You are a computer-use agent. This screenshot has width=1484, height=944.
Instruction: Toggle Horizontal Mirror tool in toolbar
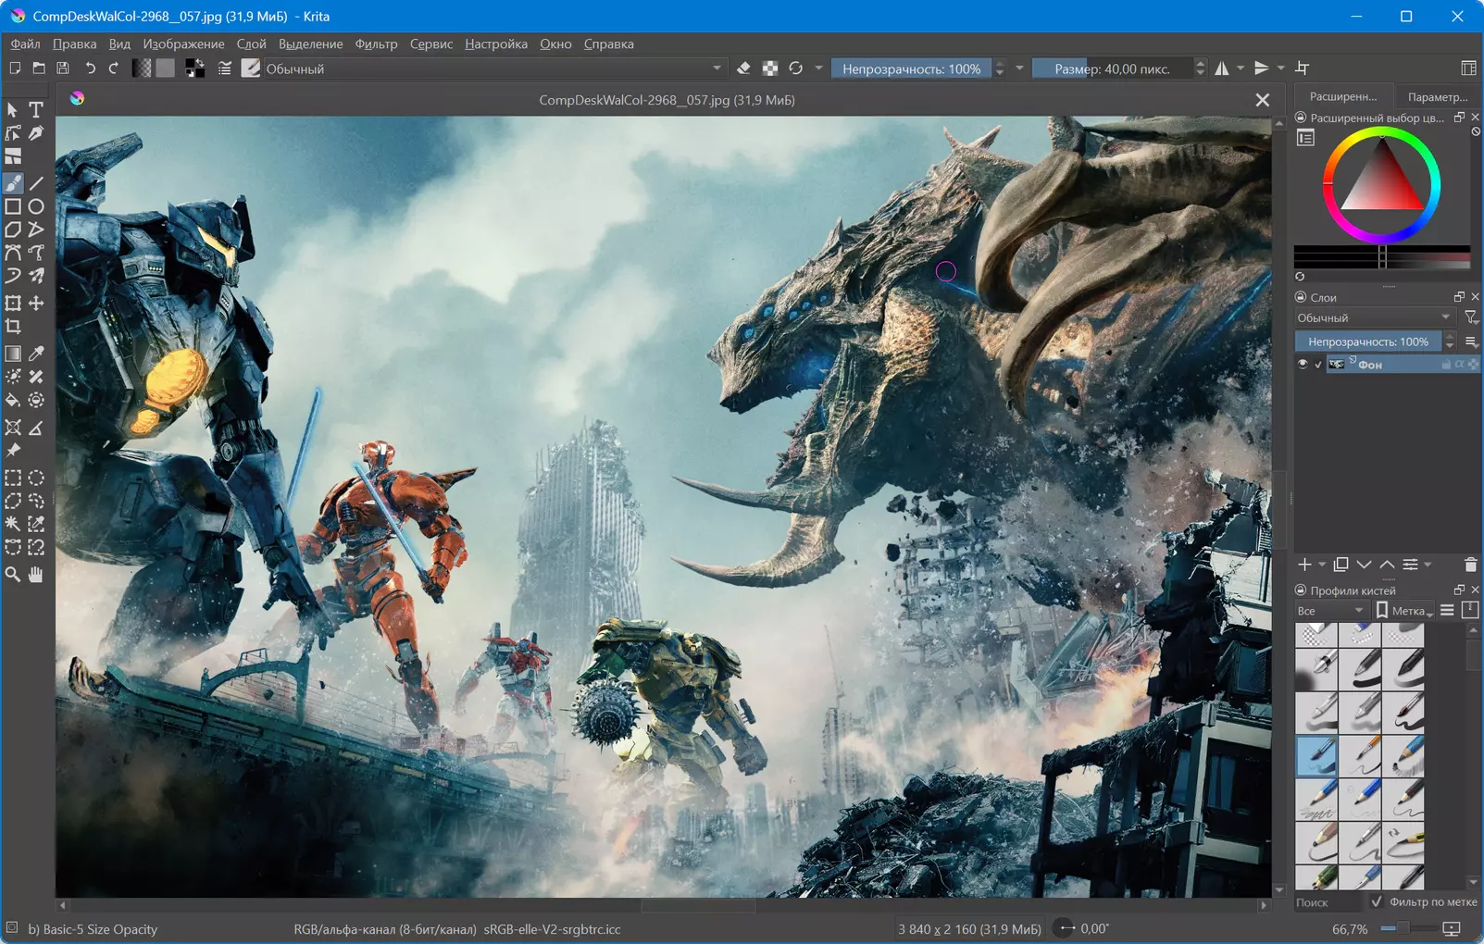tap(1222, 68)
